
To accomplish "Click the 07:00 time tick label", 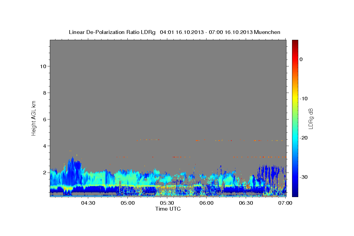I will pos(285,203).
